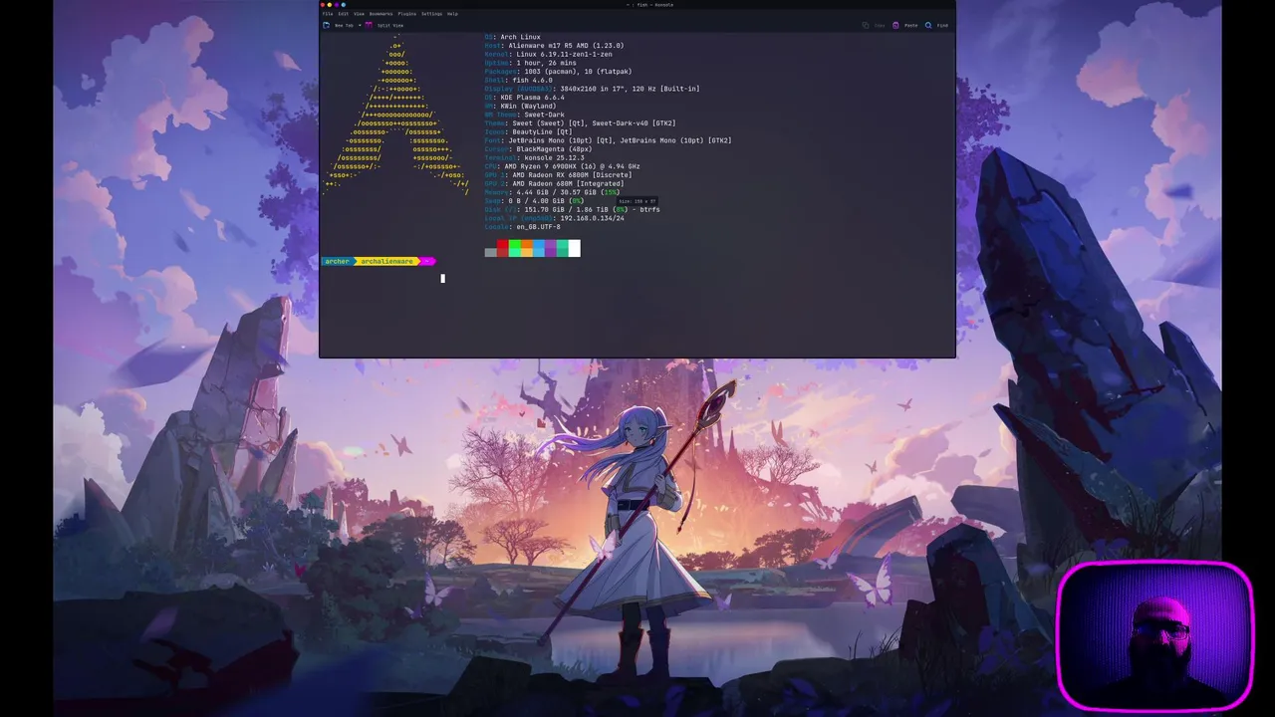
Task: Click 'AMD Radeon 680M [Integrated]' text
Action: click(x=568, y=184)
